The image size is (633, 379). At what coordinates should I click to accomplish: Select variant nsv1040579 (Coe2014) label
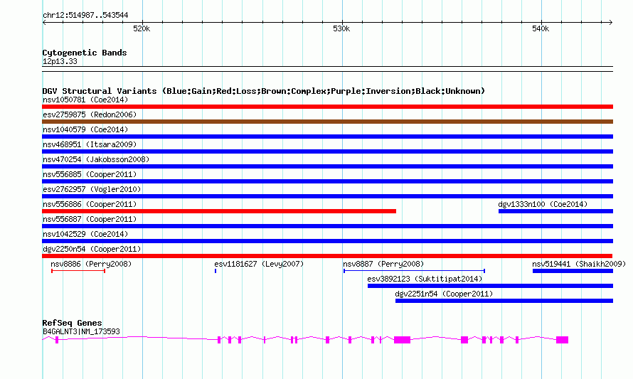(x=85, y=129)
